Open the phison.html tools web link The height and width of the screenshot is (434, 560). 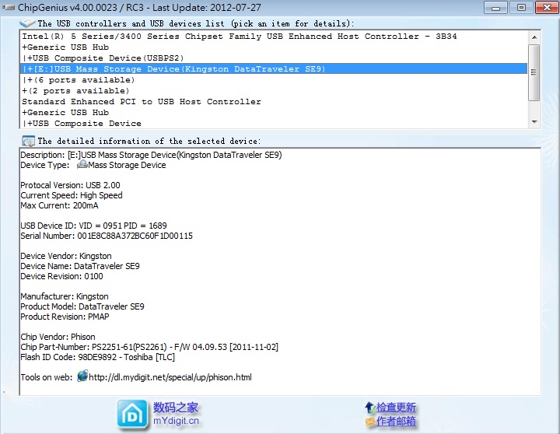click(x=170, y=377)
